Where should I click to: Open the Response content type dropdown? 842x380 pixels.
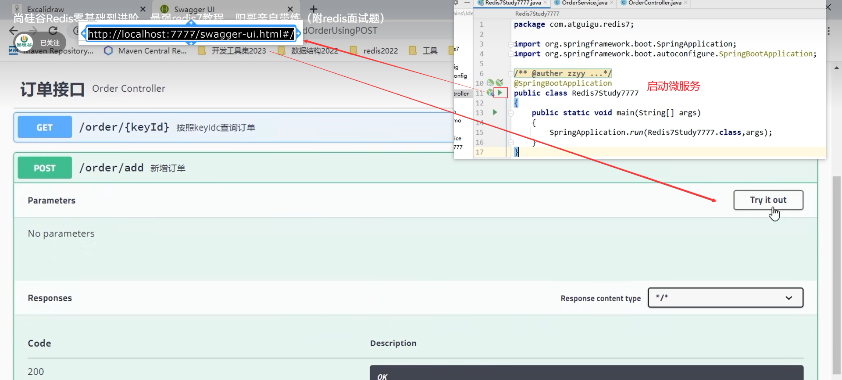(x=725, y=298)
